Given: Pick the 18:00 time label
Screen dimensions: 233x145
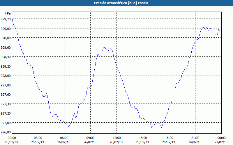Looking at the screenshot, I should tap(169, 138).
